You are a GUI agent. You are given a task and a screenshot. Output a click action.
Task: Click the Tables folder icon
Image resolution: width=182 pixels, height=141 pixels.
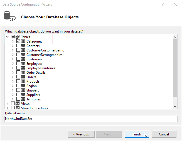(x=18, y=37)
